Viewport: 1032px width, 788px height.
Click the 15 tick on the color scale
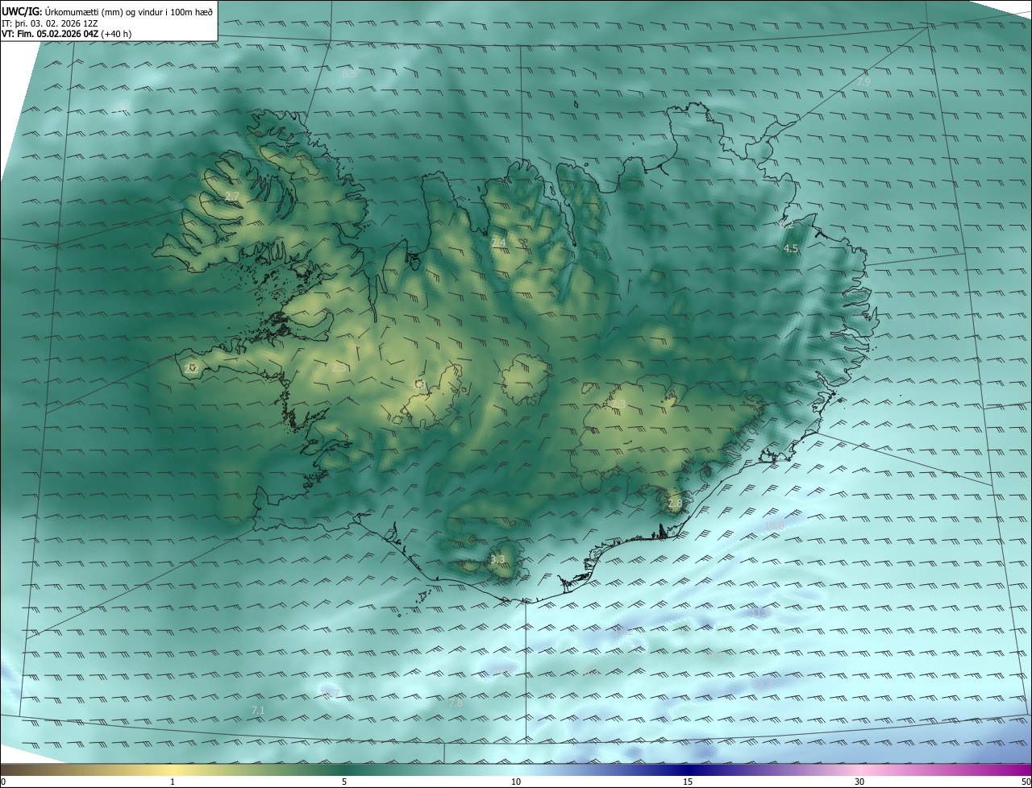point(688,782)
